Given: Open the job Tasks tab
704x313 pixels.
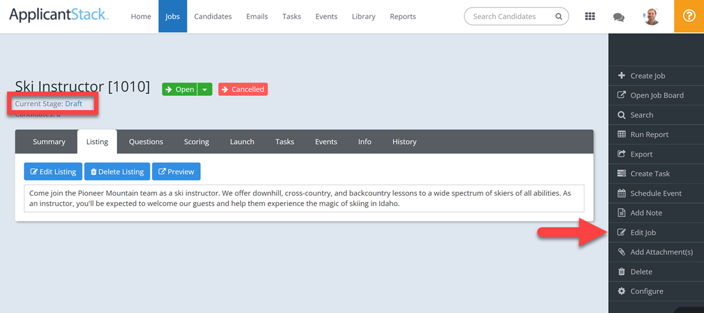Looking at the screenshot, I should coord(285,141).
